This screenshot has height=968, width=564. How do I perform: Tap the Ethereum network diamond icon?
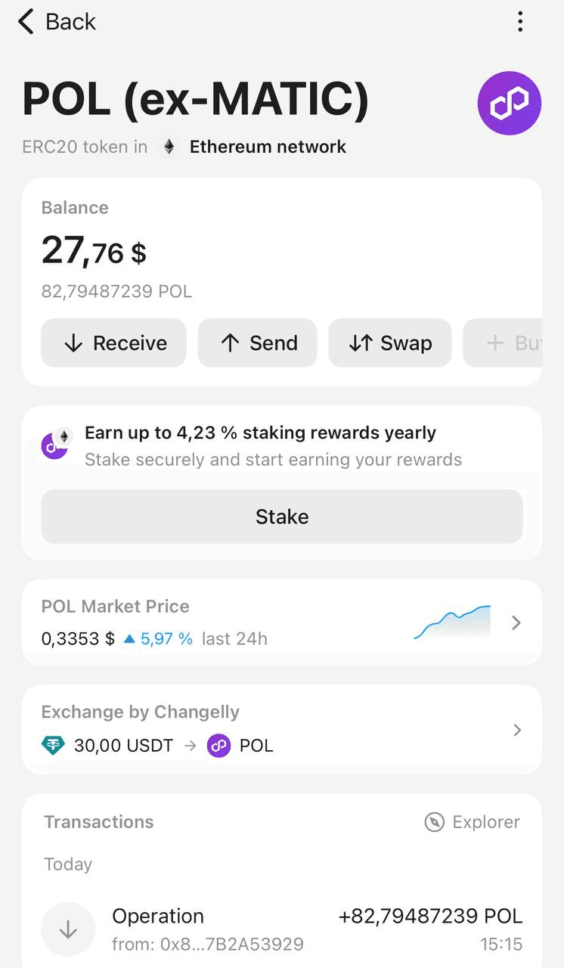[x=169, y=147]
